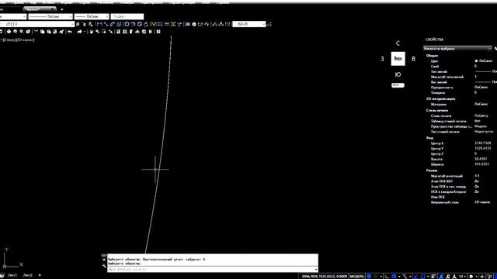Switch to the Лист1 layout tab
Viewport: 497px width, 279px height.
[12, 275]
